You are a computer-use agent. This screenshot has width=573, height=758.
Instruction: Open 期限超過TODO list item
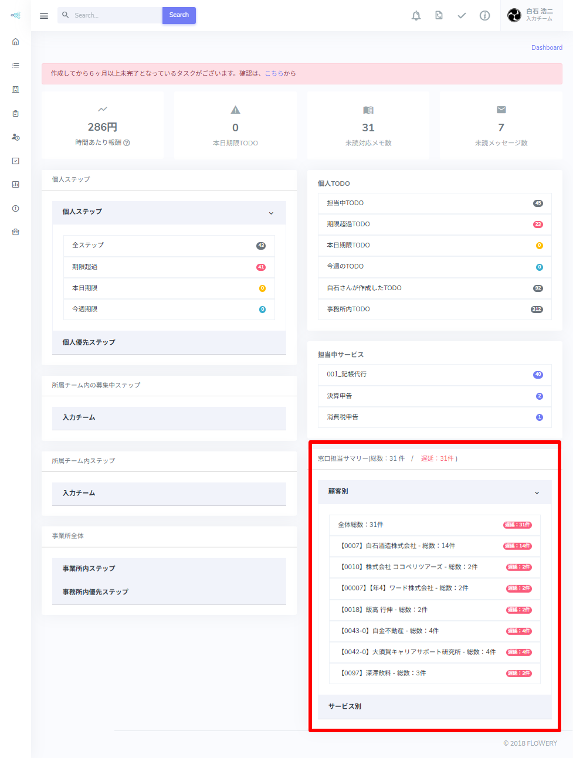[x=434, y=224]
